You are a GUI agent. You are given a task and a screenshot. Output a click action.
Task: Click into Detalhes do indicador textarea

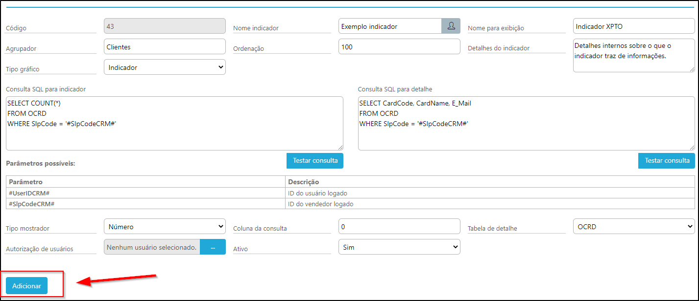[634, 56]
